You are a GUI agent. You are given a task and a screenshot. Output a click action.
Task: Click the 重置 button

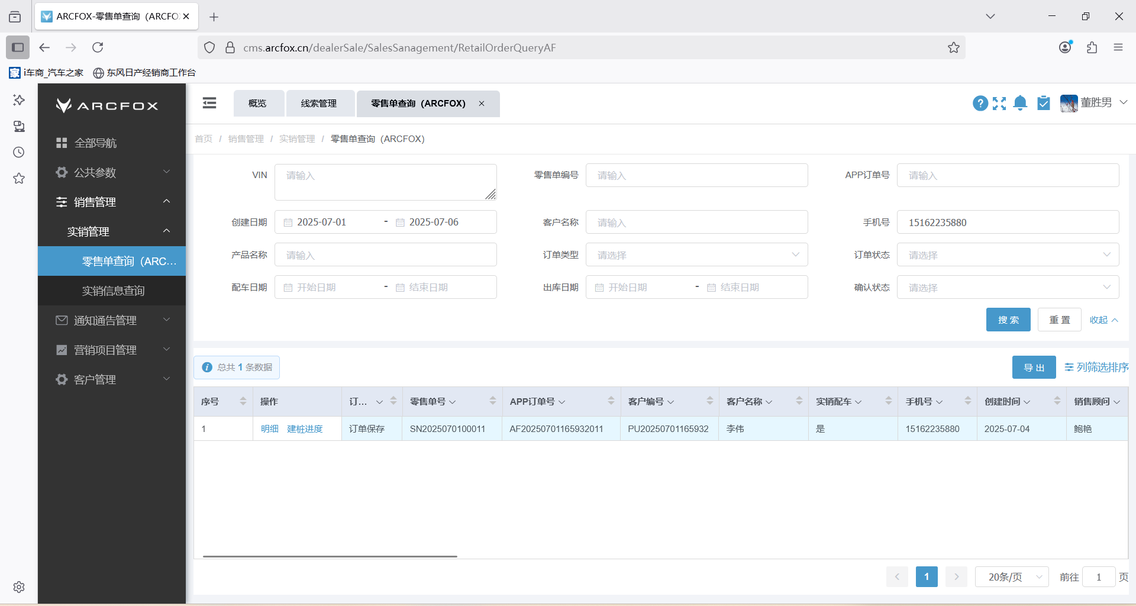1060,320
